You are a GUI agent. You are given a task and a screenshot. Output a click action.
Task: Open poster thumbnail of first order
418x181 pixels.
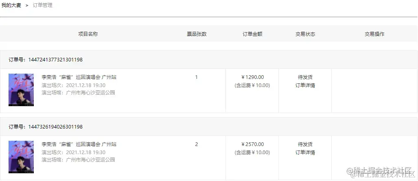(x=21, y=90)
